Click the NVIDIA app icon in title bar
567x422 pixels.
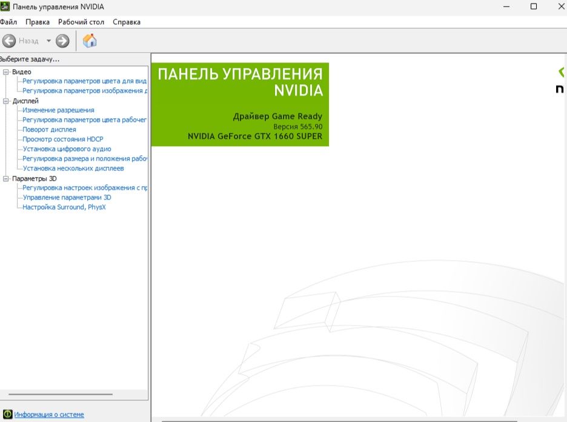click(5, 7)
